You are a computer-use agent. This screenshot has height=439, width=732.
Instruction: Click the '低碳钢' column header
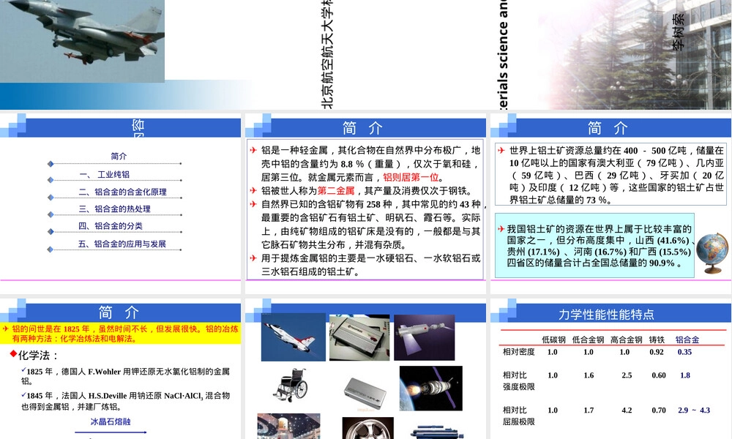(x=553, y=339)
